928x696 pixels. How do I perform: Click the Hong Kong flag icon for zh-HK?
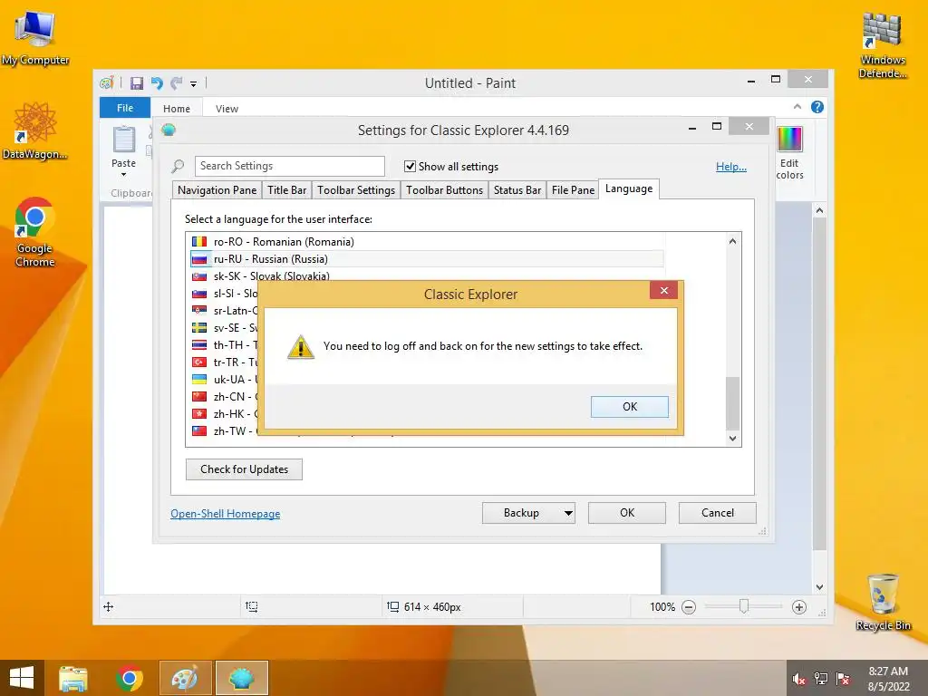coord(199,413)
